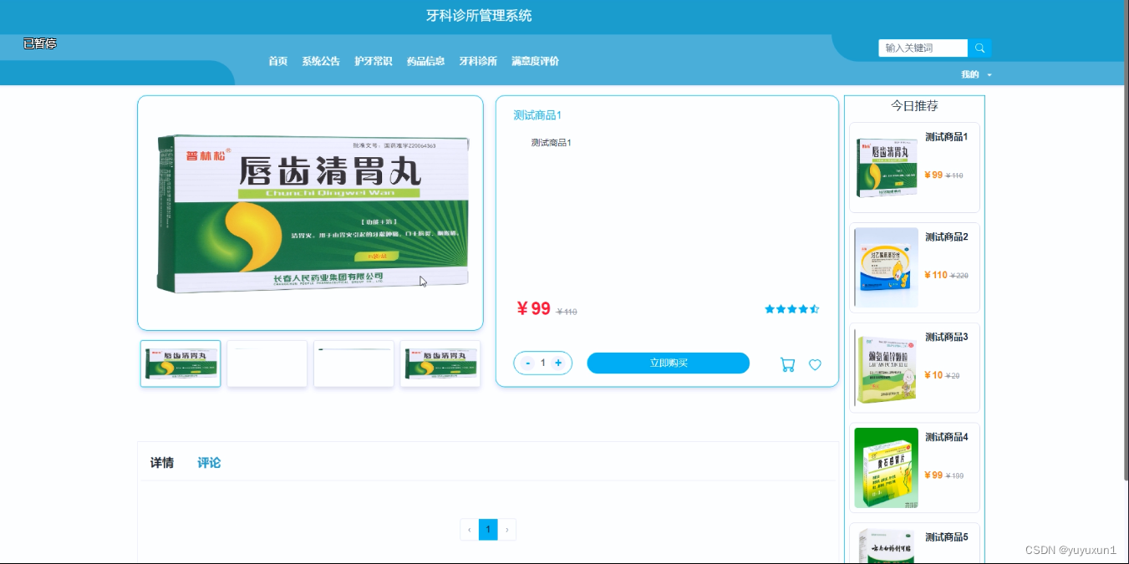Click the main 唇齿清胃丸 product image
1129x564 pixels.
pyautogui.click(x=311, y=213)
